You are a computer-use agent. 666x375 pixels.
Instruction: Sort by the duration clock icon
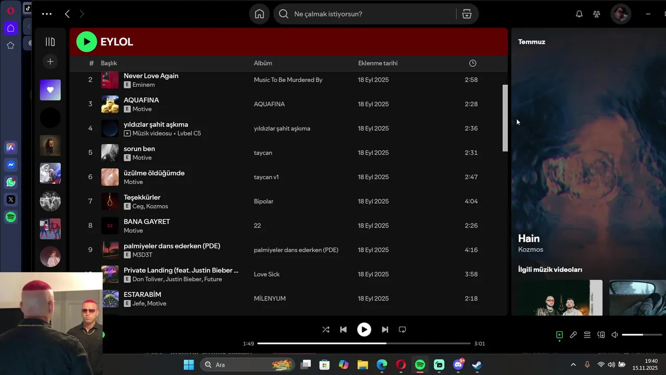point(472,63)
